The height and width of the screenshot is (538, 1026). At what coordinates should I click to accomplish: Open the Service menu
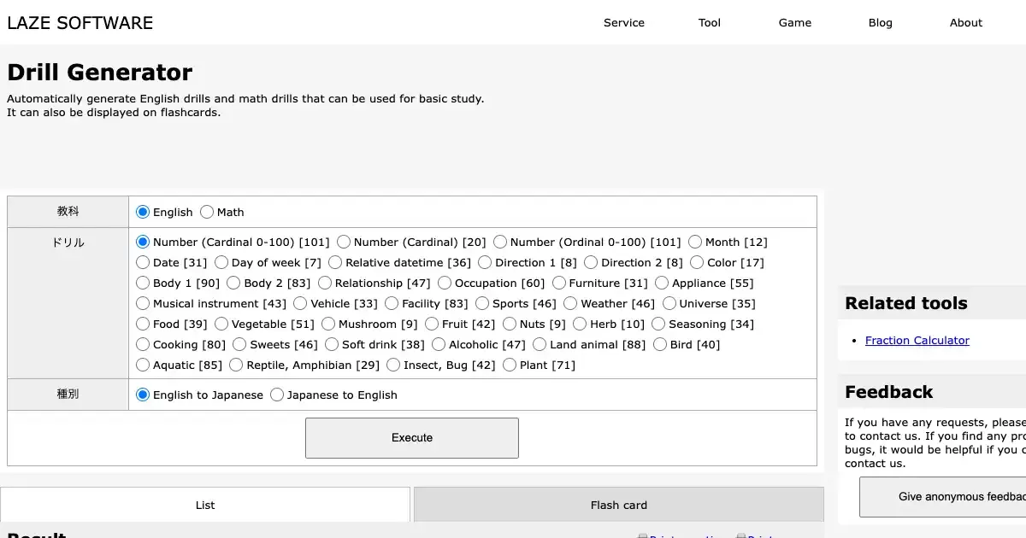pos(623,23)
